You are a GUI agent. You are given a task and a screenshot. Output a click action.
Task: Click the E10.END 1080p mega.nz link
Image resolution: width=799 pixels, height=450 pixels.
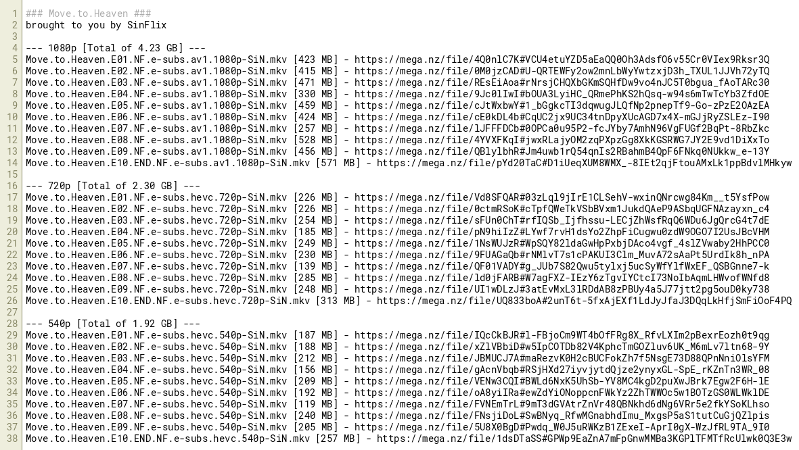tap(584, 163)
